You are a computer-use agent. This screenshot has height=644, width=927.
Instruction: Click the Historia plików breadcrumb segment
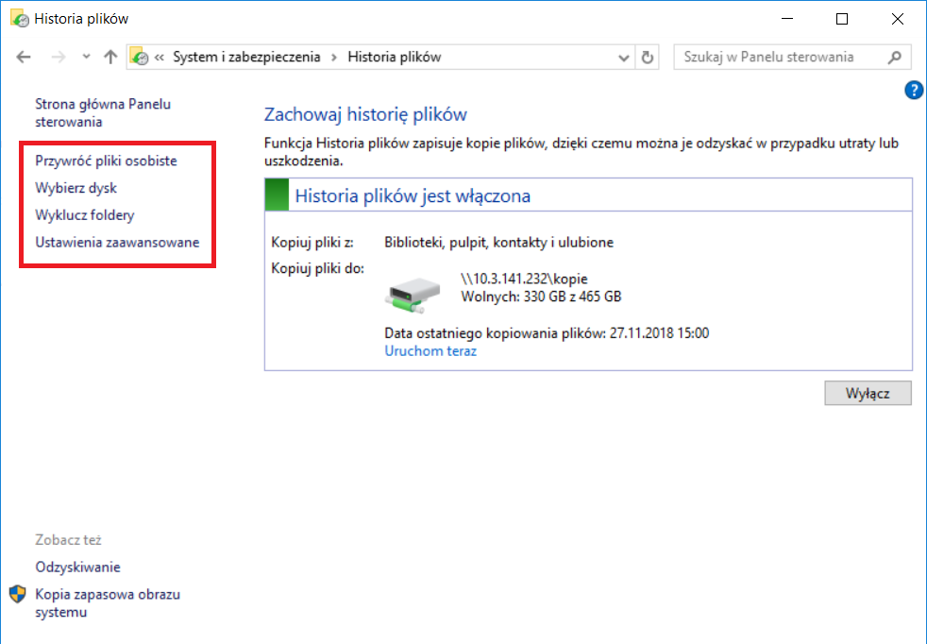(395, 57)
